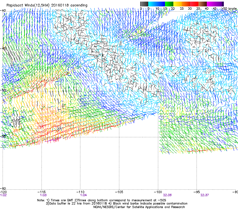Click the '20' label under the color bar
The height and width of the screenshot is (209, 238).
(x=173, y=8)
